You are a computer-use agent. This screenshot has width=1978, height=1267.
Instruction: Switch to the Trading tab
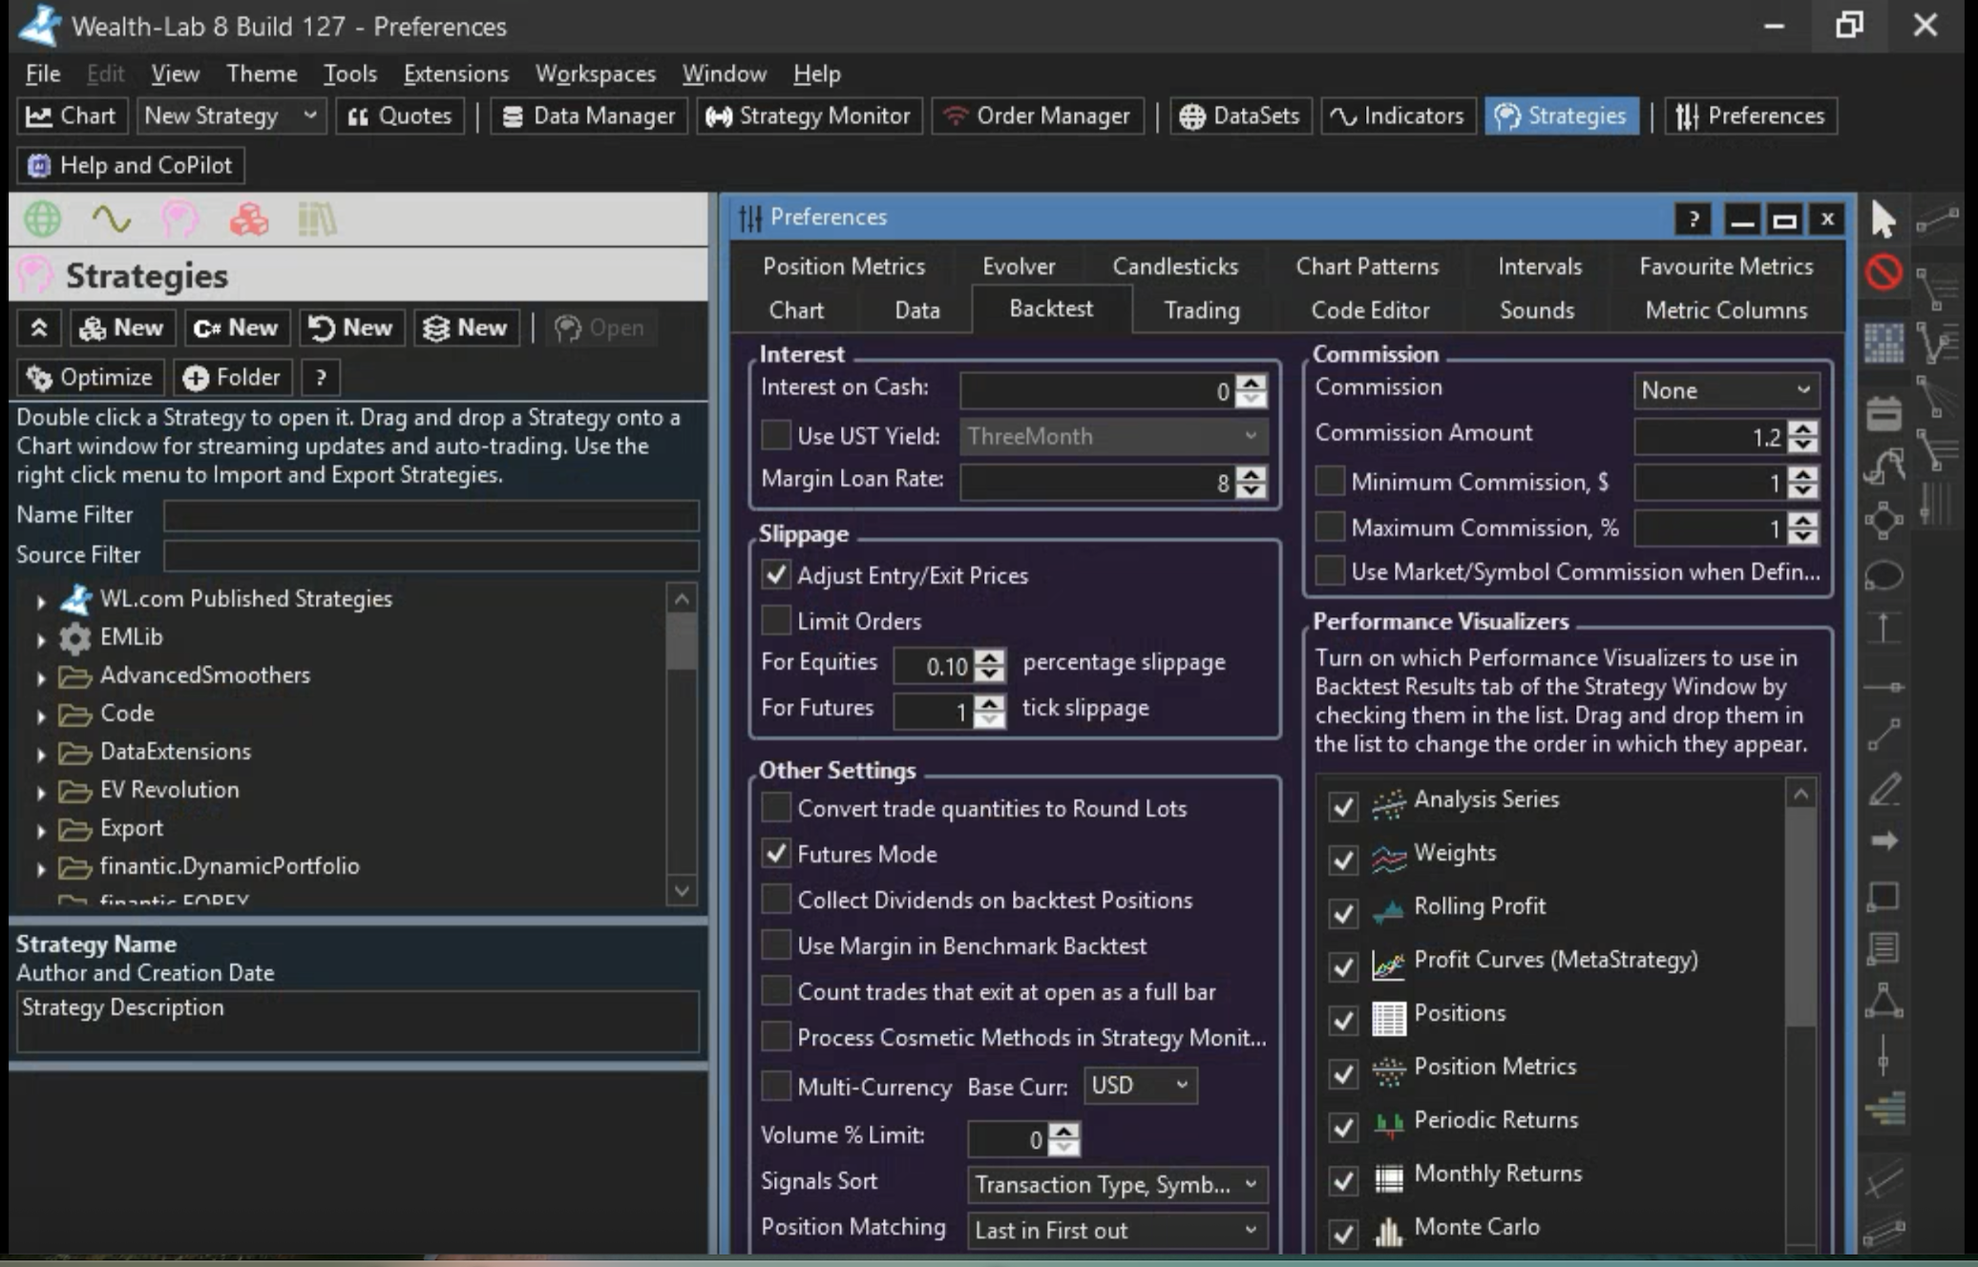pyautogui.click(x=1201, y=310)
